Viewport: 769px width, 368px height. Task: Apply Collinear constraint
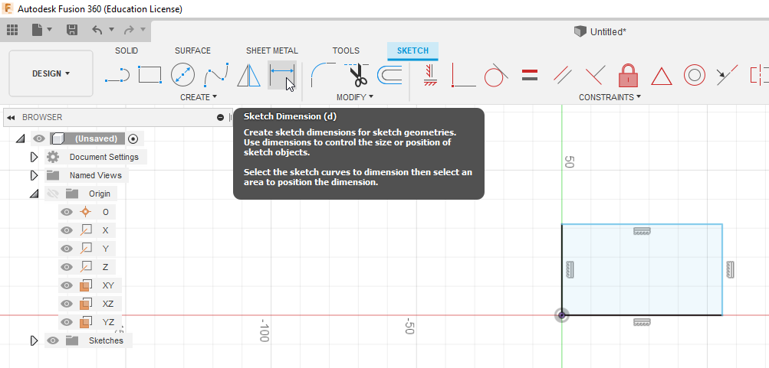pyautogui.click(x=726, y=75)
